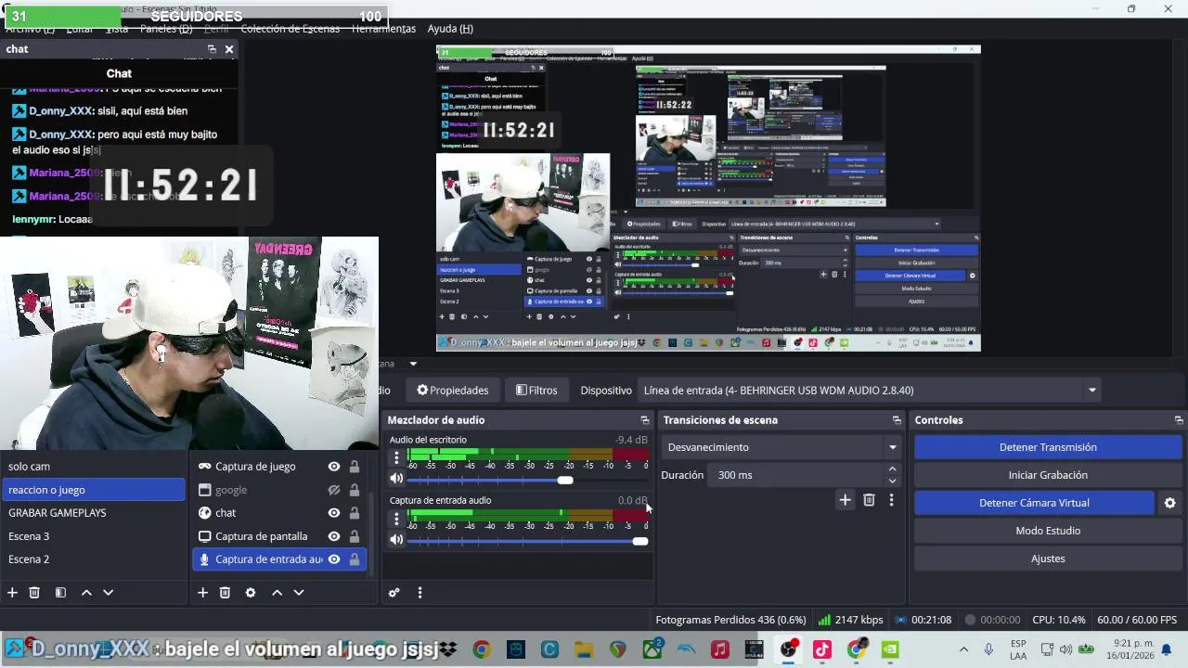Image resolution: width=1188 pixels, height=668 pixels.
Task: Open advanced audio properties gears icon
Action: (394, 593)
